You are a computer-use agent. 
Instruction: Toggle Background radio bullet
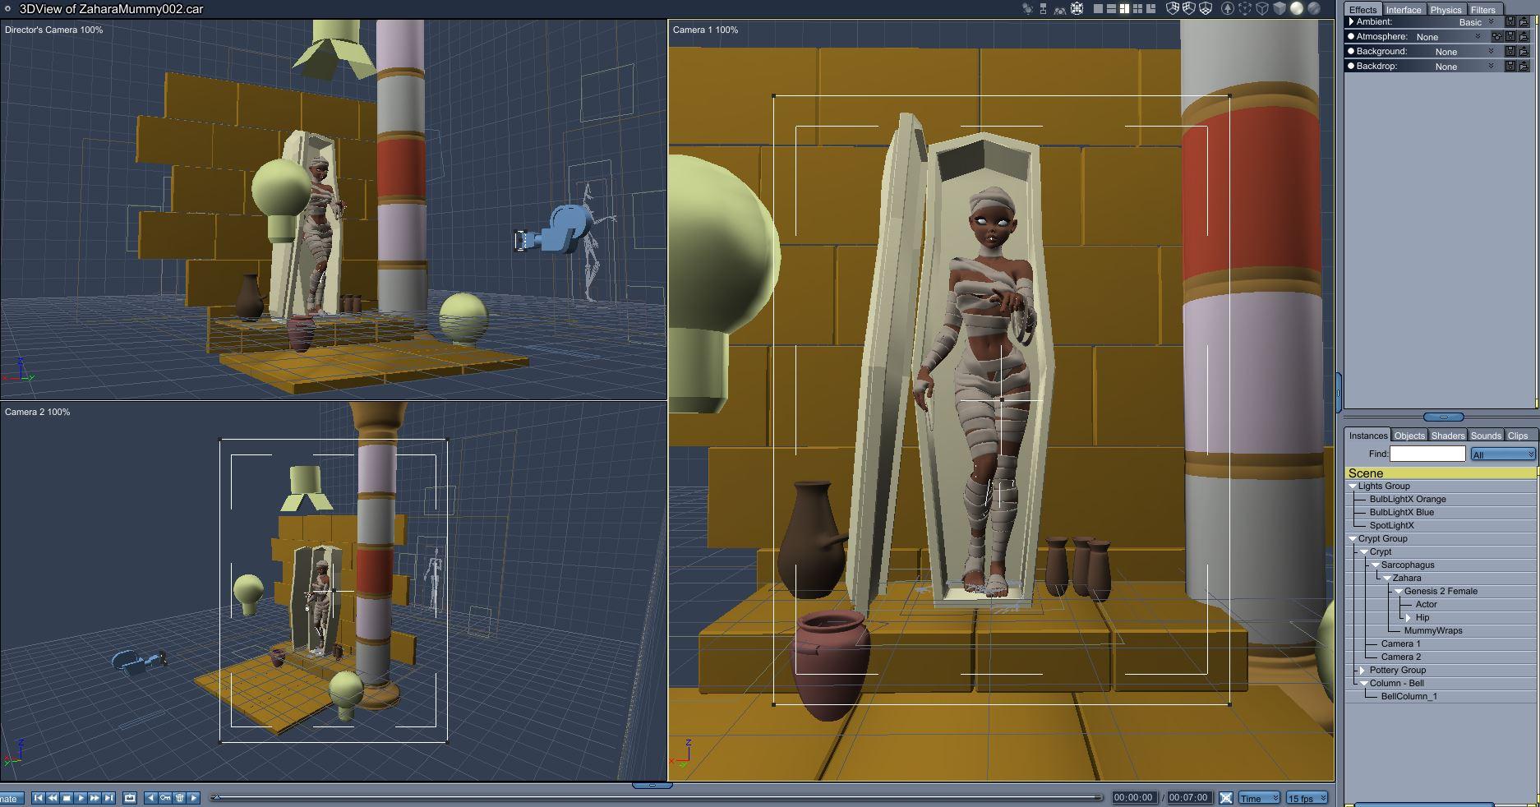[1351, 51]
